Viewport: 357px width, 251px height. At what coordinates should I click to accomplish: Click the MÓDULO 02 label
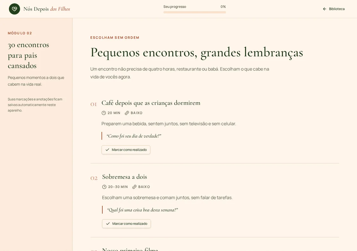coord(20,33)
